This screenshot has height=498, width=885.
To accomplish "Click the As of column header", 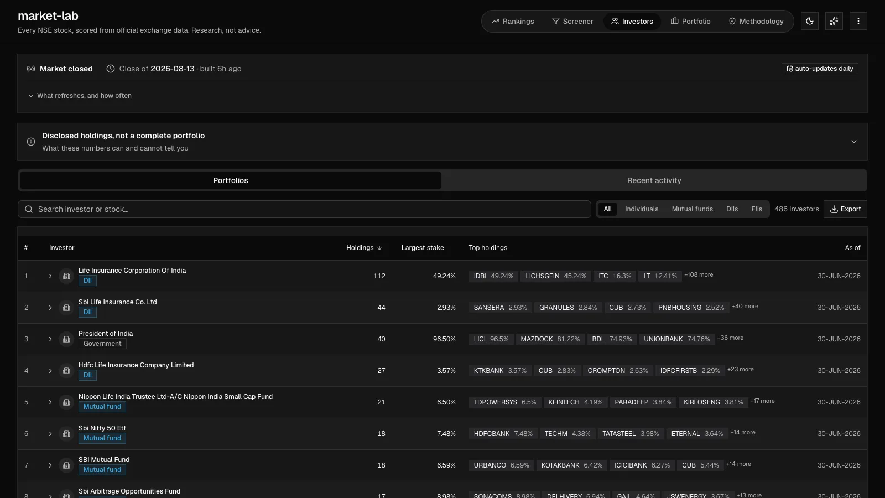I will coord(852,248).
